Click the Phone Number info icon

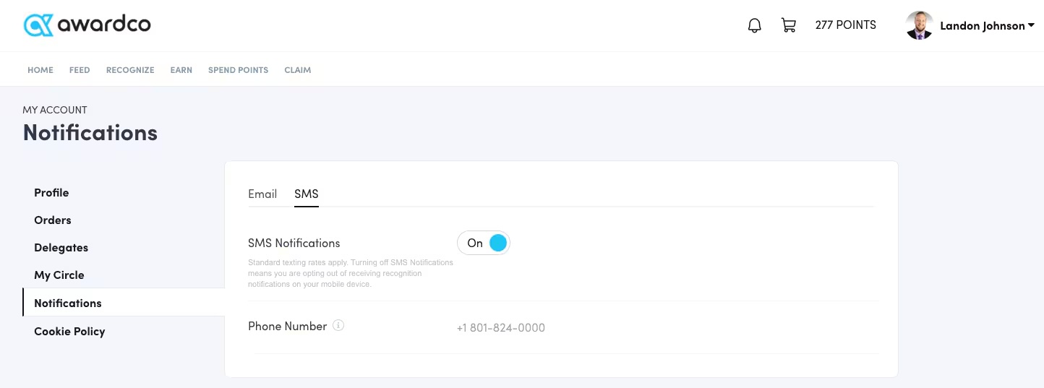tap(338, 325)
